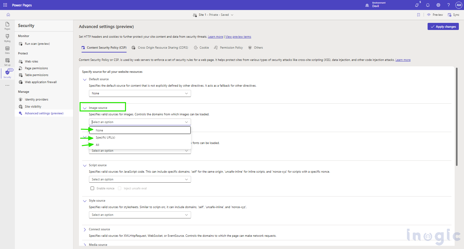Open Run scan (preview)
Viewport: 464px width, 249px height.
37,44
